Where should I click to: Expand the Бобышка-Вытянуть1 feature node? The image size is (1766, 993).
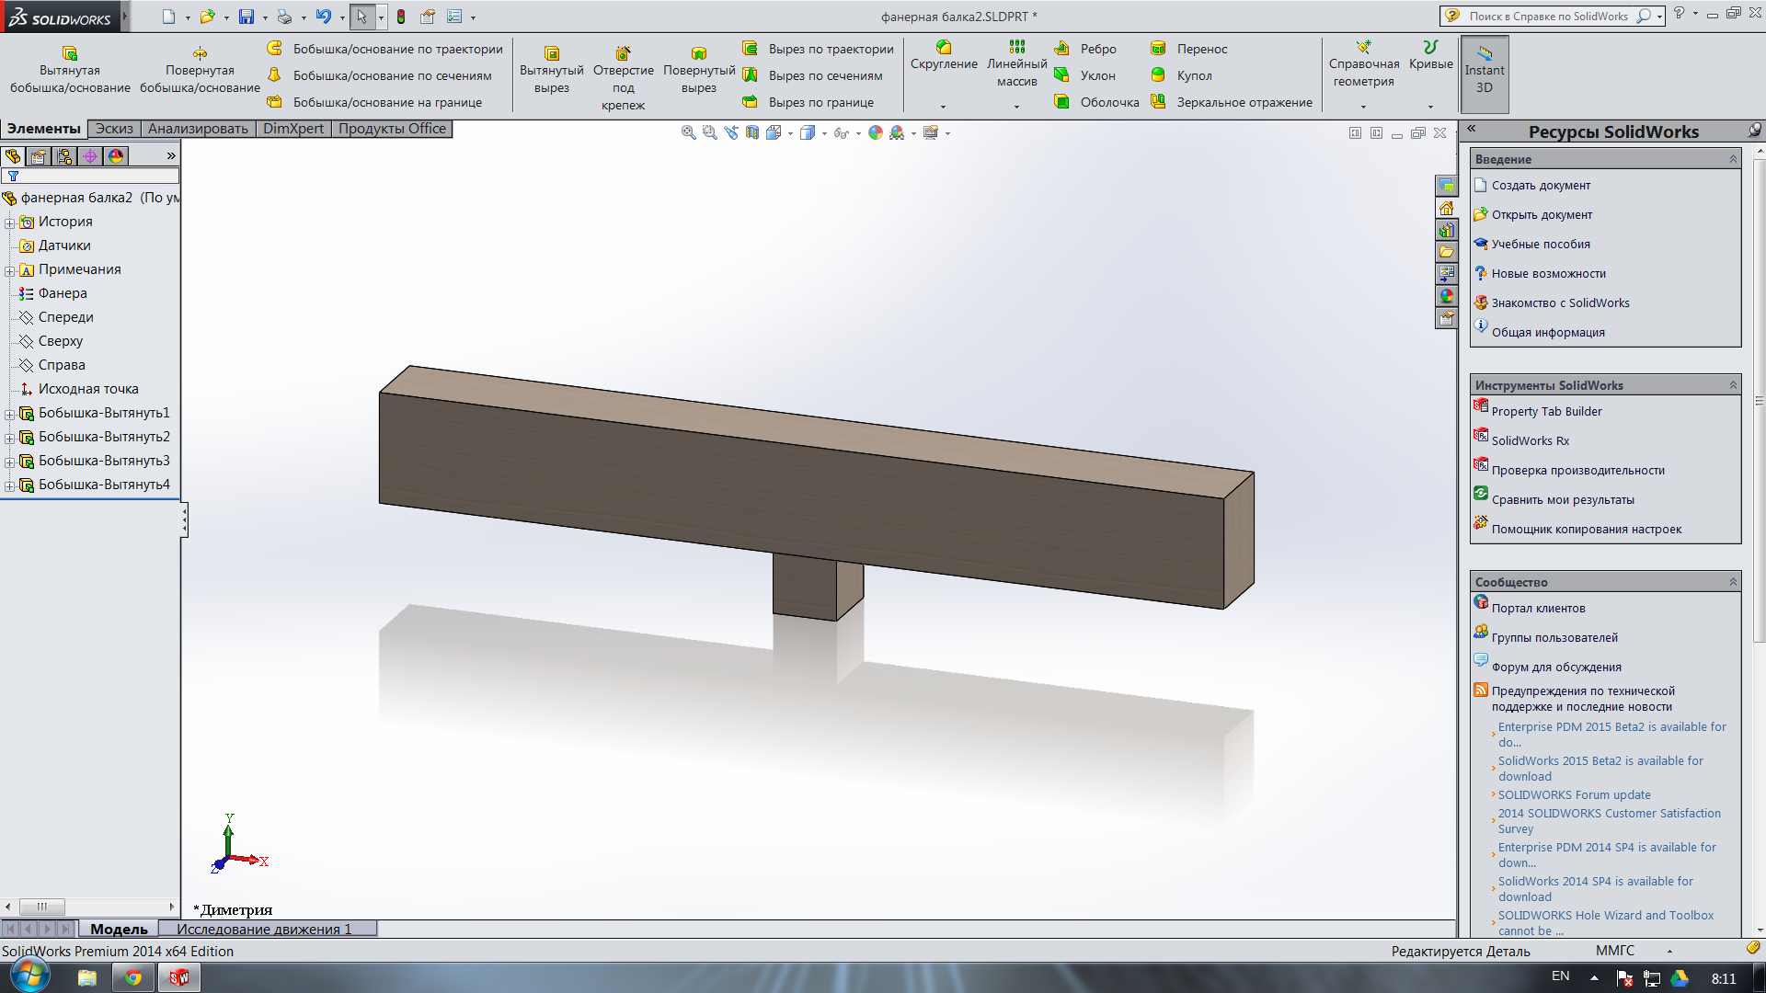9,414
